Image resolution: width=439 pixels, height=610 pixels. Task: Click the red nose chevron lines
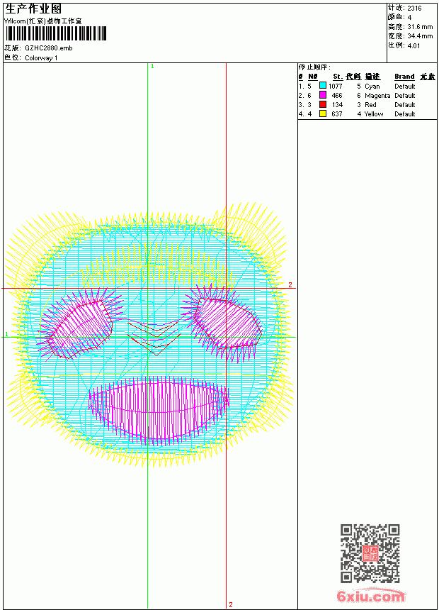[x=154, y=338]
